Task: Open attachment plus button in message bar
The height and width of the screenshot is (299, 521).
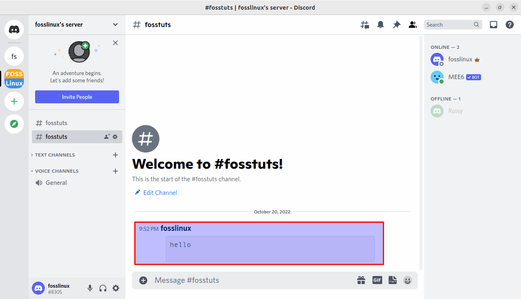Action: click(143, 280)
